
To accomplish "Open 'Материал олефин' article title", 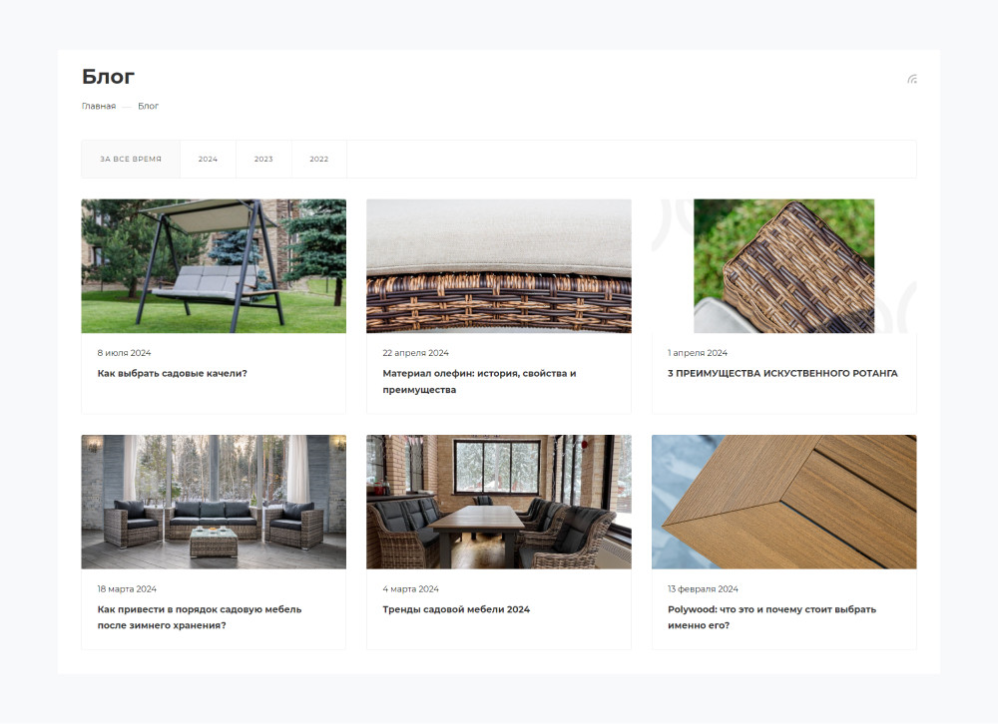I will [x=479, y=382].
